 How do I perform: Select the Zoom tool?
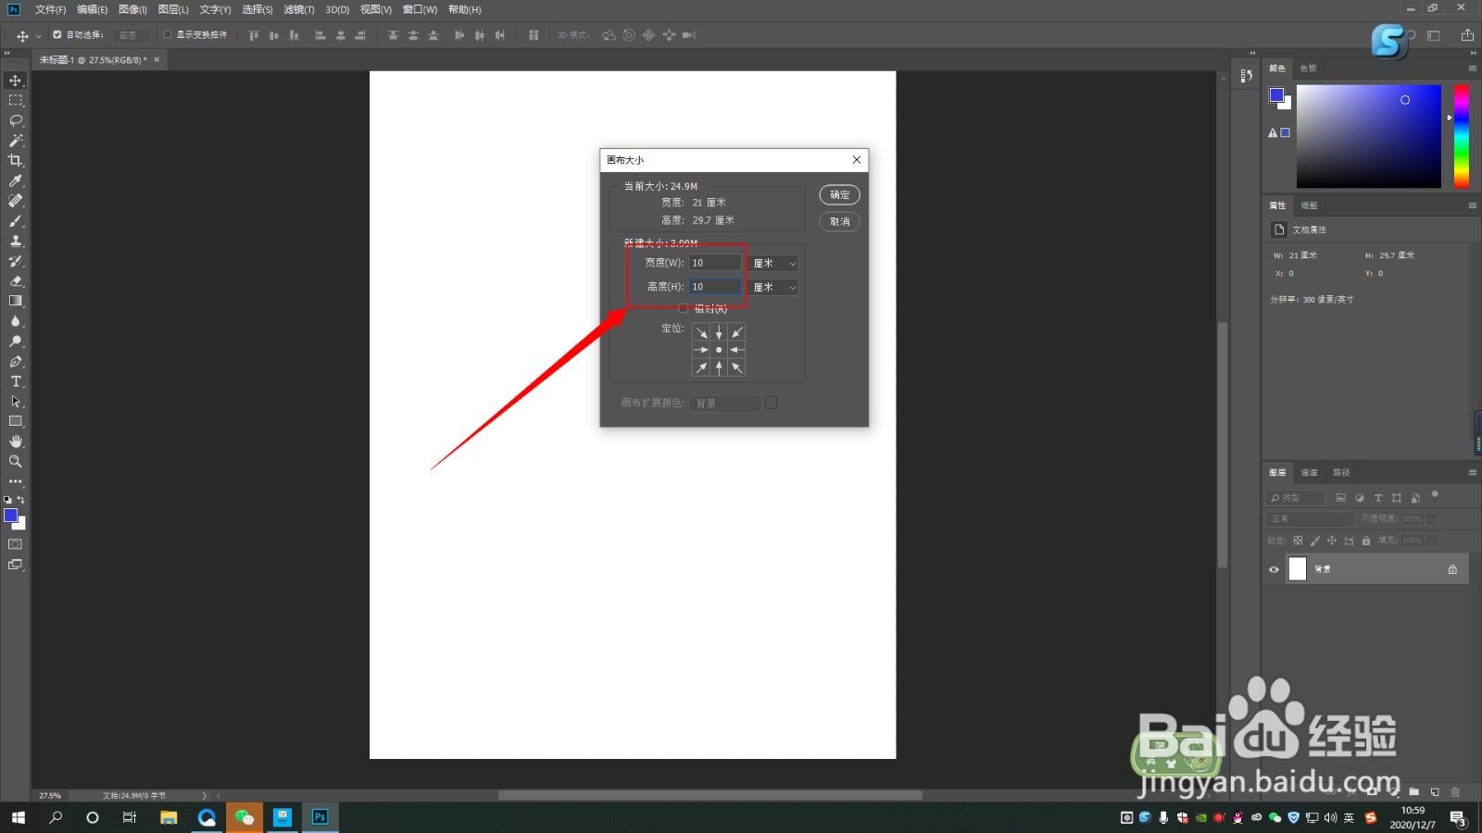(x=16, y=461)
